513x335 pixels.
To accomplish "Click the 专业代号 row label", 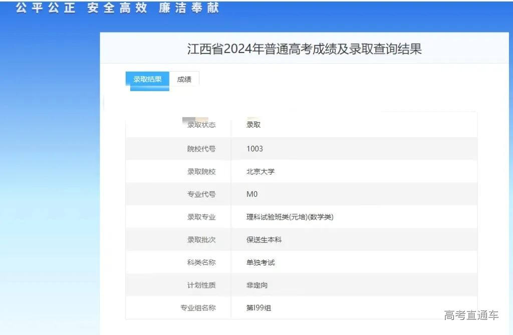I will pos(202,194).
